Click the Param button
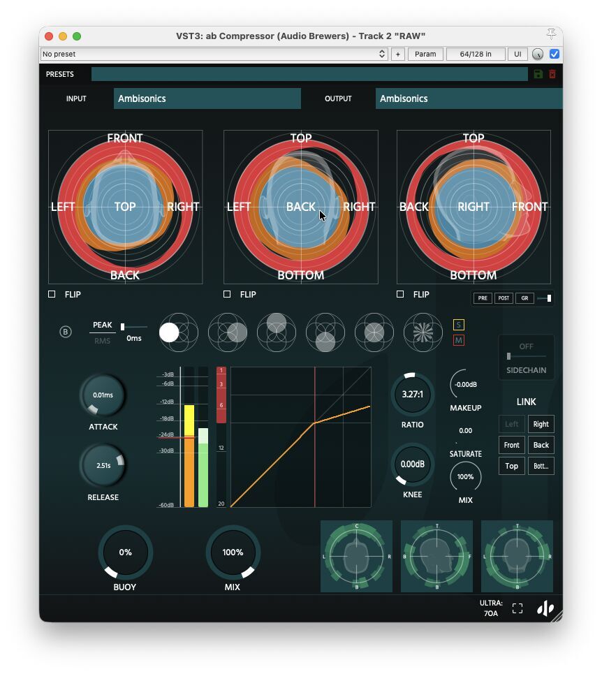Viewport: 602px width, 674px height. pos(425,54)
